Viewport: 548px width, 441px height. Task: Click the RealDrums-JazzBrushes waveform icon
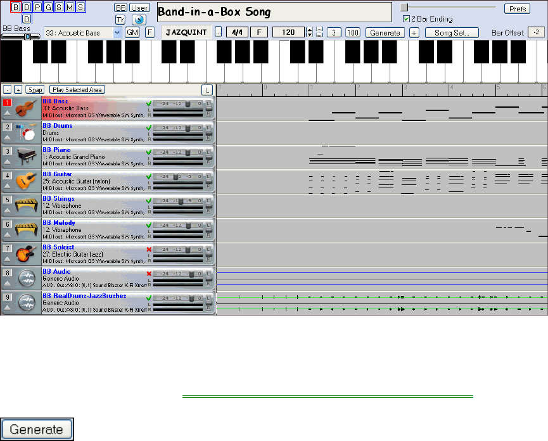(27, 303)
